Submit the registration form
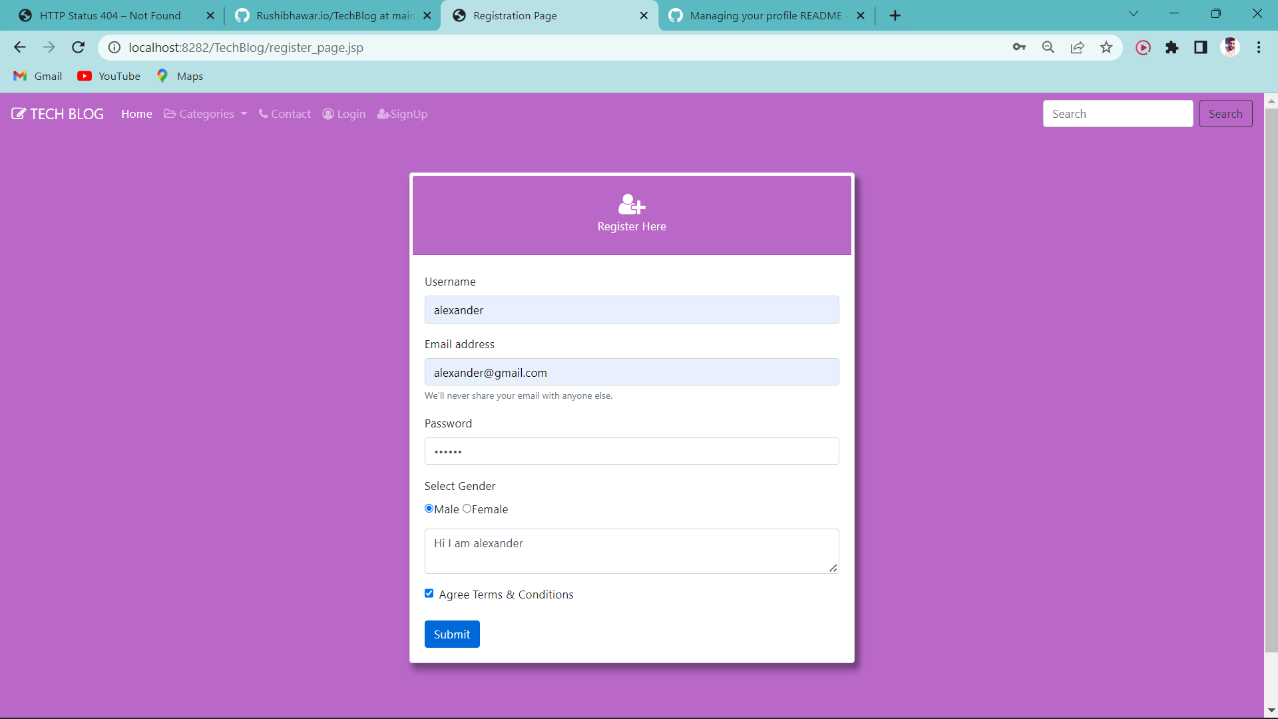1278x719 pixels. 452,634
